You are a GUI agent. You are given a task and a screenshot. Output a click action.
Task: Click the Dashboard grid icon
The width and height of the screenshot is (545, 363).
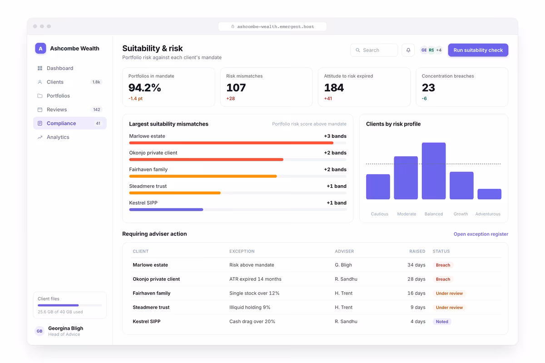40,68
